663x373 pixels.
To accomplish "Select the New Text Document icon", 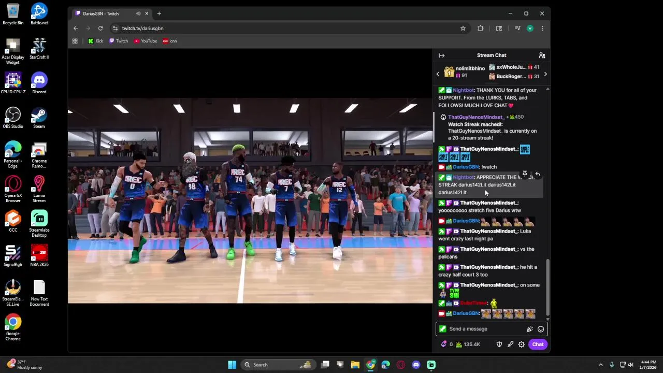I will tap(39, 293).
